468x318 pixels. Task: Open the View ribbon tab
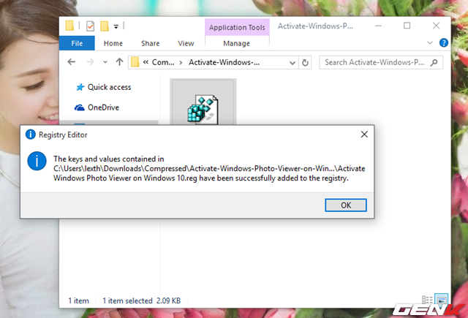186,43
